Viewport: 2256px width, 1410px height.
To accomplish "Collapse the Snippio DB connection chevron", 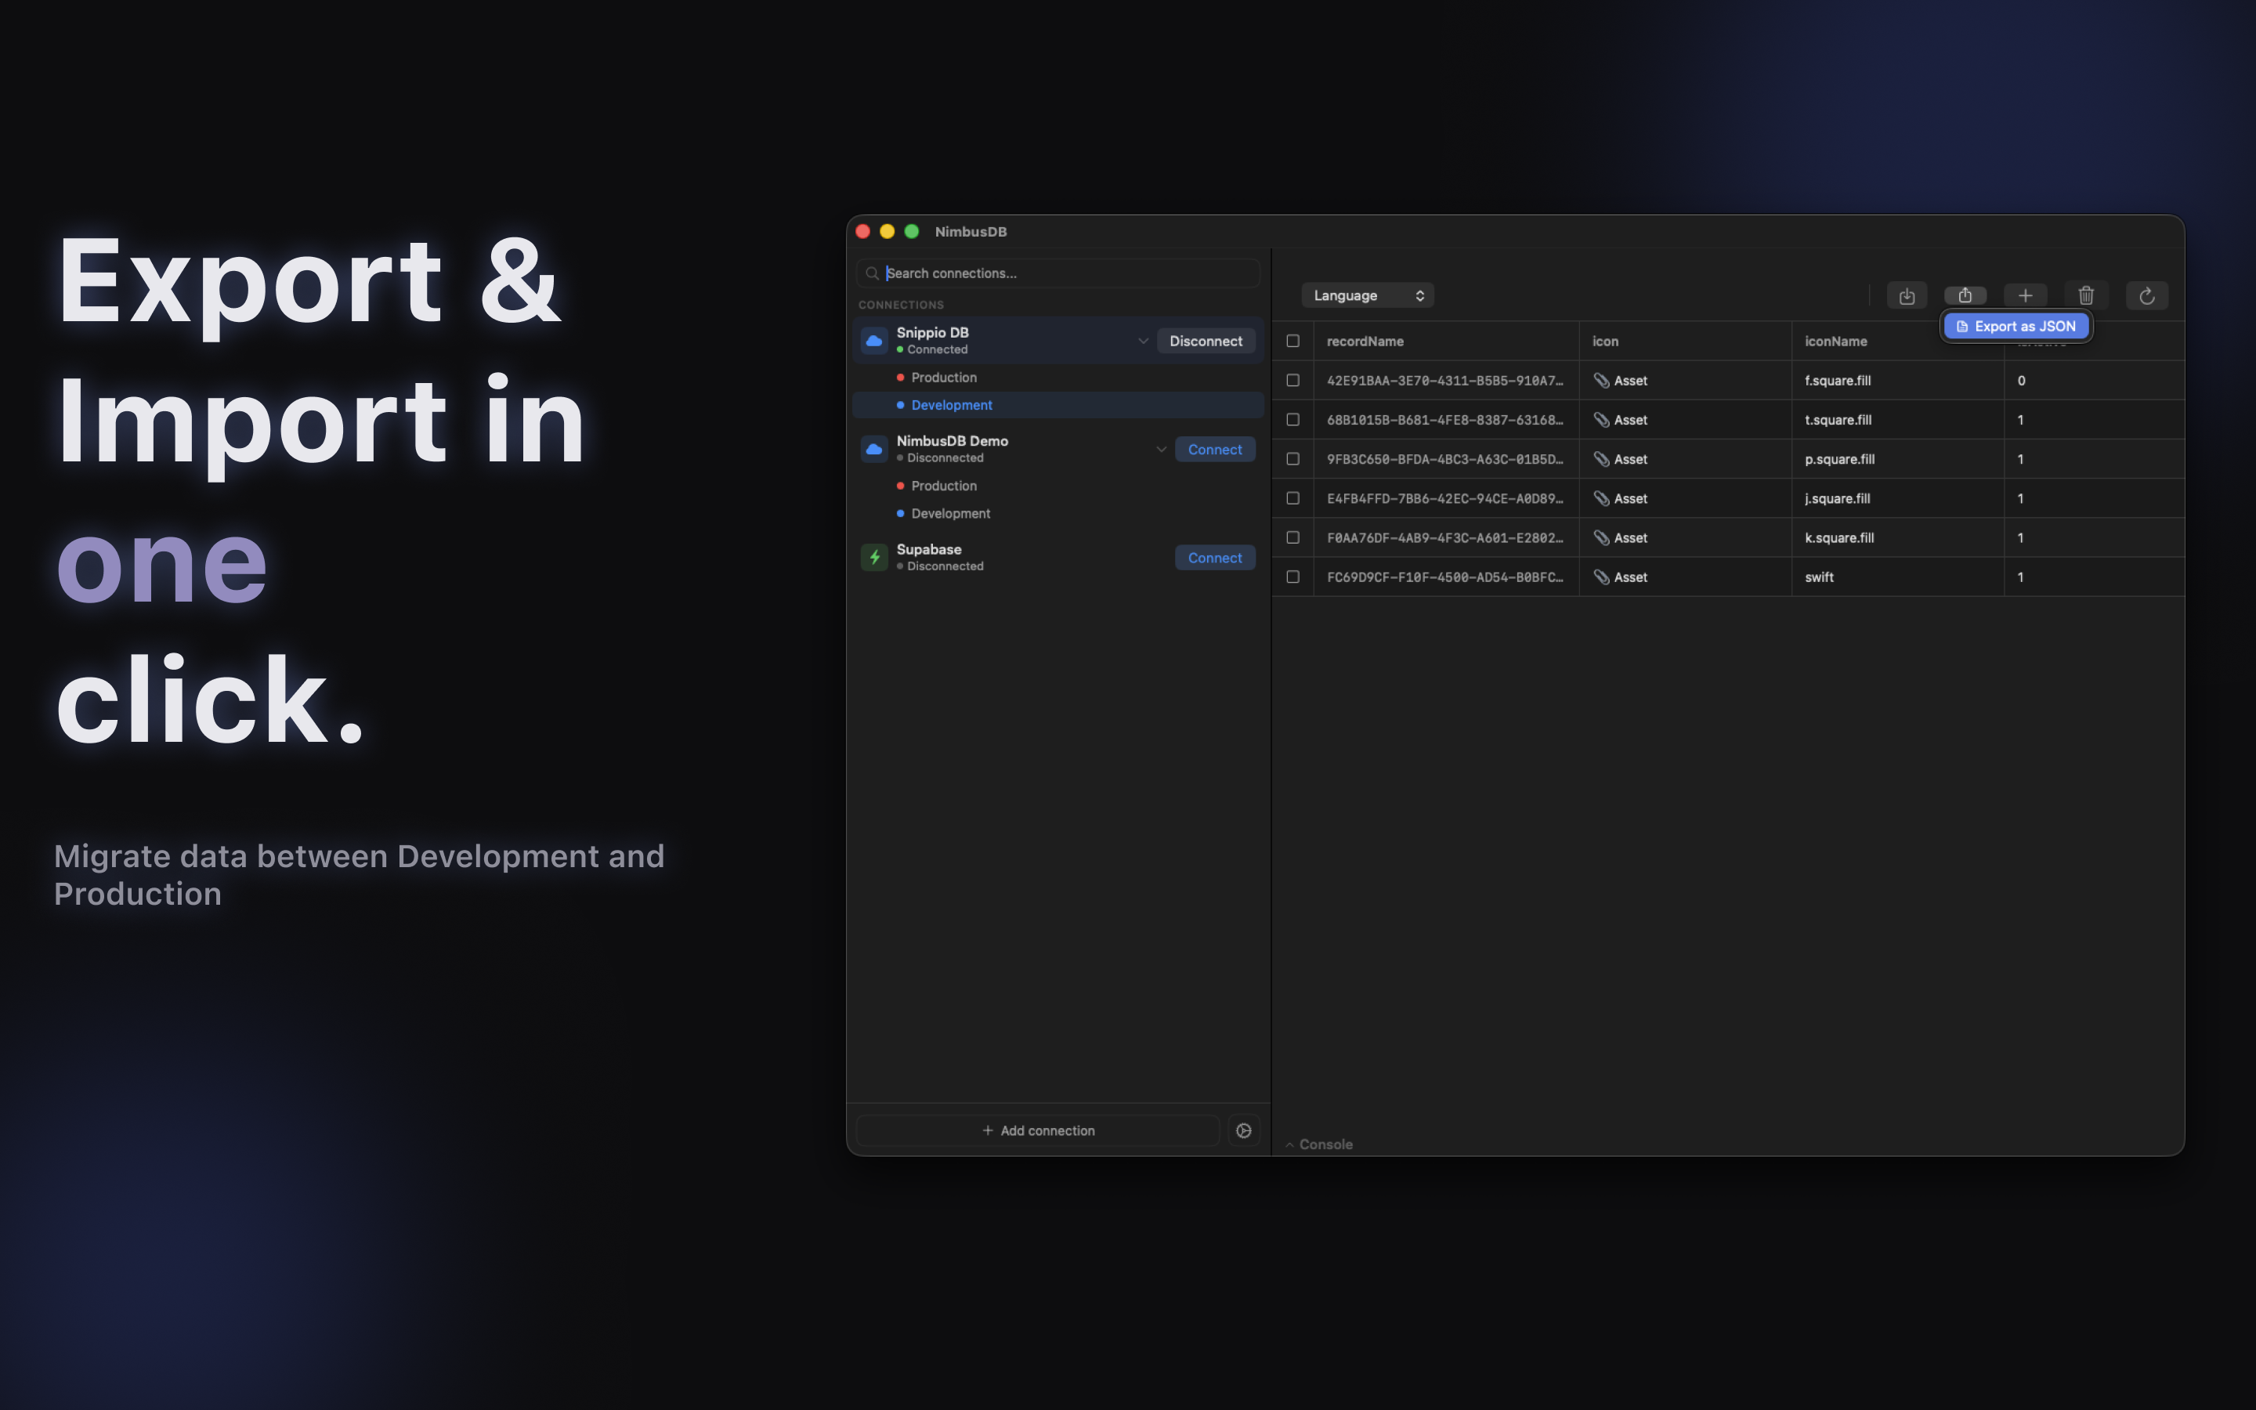I will coord(1143,341).
